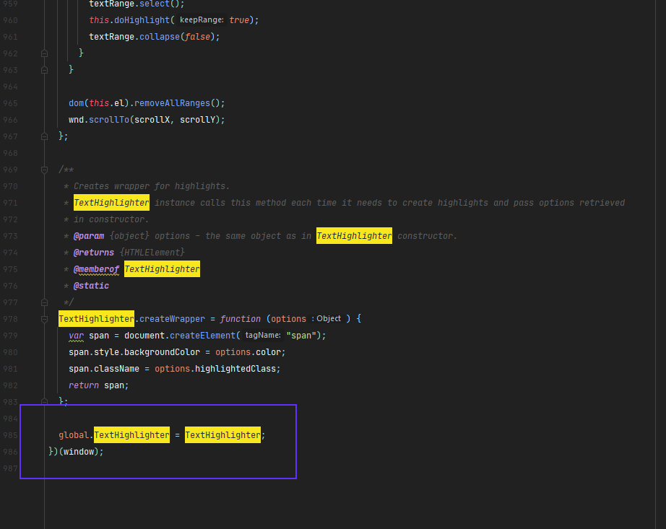Screen dimensions: 666x529
Task: Click the keepRange: inlay hint
Action: pyautogui.click(x=202, y=20)
